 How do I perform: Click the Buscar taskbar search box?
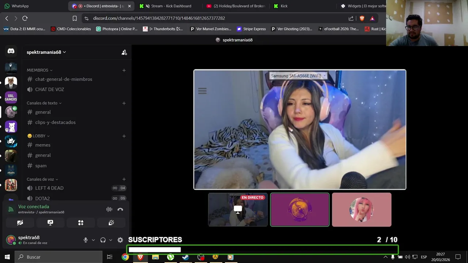(58, 257)
